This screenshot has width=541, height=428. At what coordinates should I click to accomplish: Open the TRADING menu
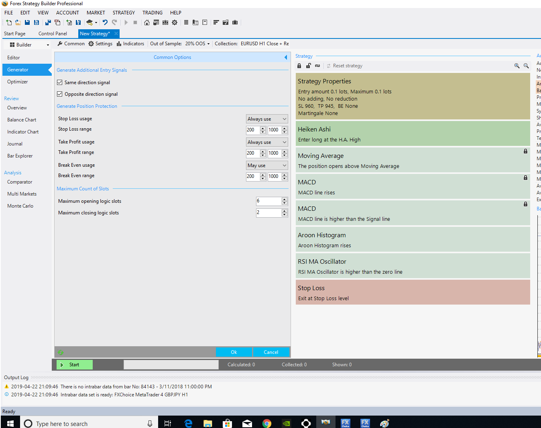[153, 13]
